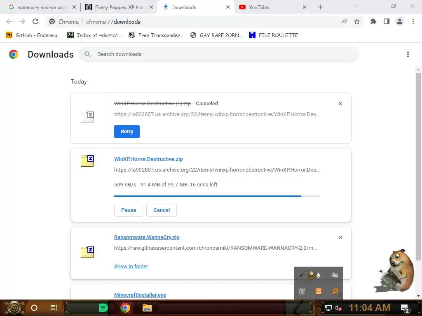
Task: Retry the canceled WinXP.Horror.Destructive (1).zip download
Action: [127, 132]
